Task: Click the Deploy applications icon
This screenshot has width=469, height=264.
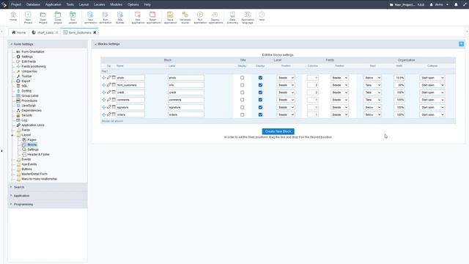Action: [215, 18]
